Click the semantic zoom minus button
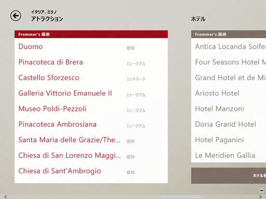The width and height of the screenshot is (266, 199). pyautogui.click(x=262, y=190)
